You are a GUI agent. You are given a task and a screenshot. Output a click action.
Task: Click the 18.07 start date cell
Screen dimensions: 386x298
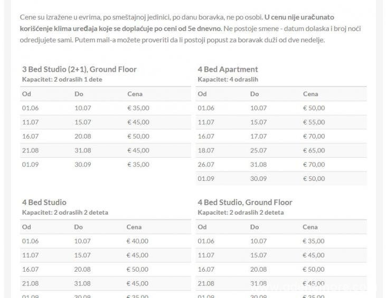(206, 150)
